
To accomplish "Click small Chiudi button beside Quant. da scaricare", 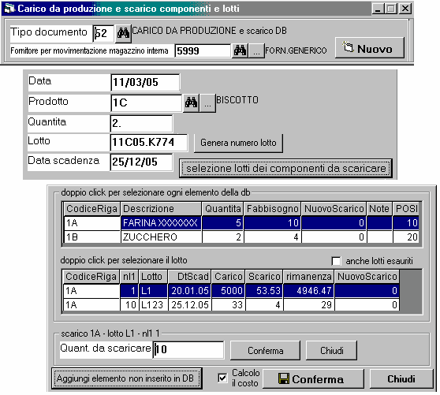I will coord(332,351).
